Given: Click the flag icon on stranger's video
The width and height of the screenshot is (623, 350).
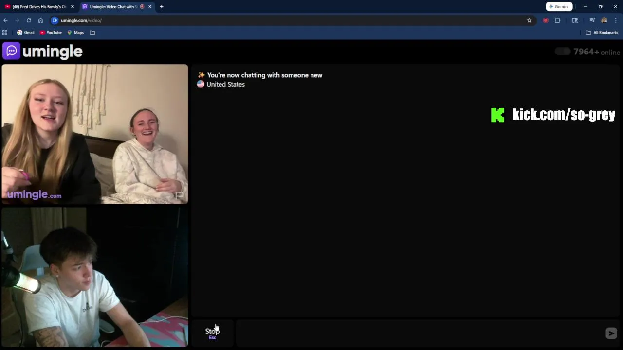Looking at the screenshot, I should [x=180, y=195].
